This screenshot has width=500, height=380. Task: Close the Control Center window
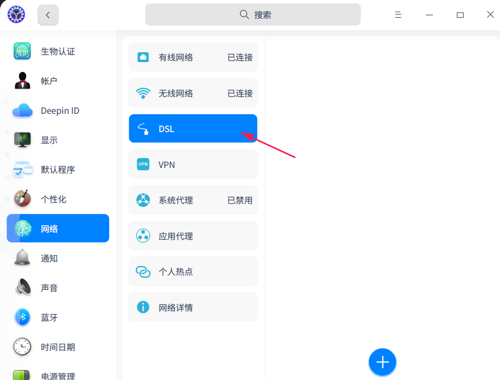490,15
